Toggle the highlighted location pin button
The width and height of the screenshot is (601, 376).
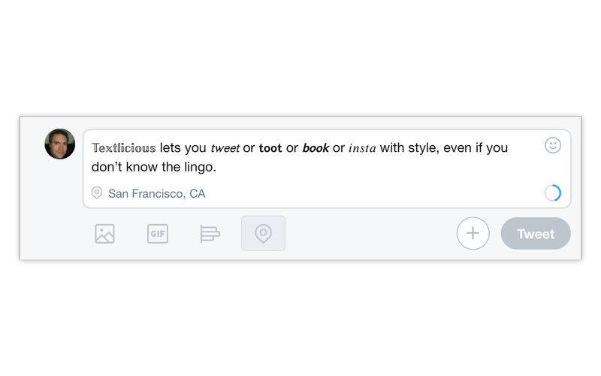[x=263, y=234]
